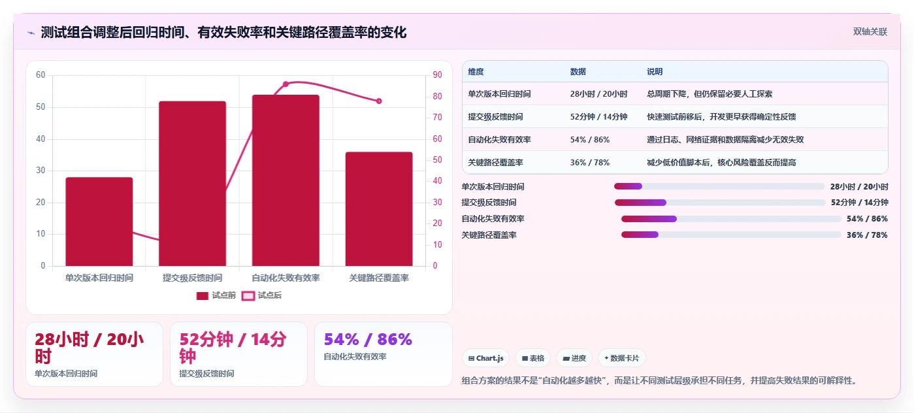Image resolution: width=914 pixels, height=413 pixels.
Task: Click table cell 28小时 / 20小时
Action: [x=598, y=94]
